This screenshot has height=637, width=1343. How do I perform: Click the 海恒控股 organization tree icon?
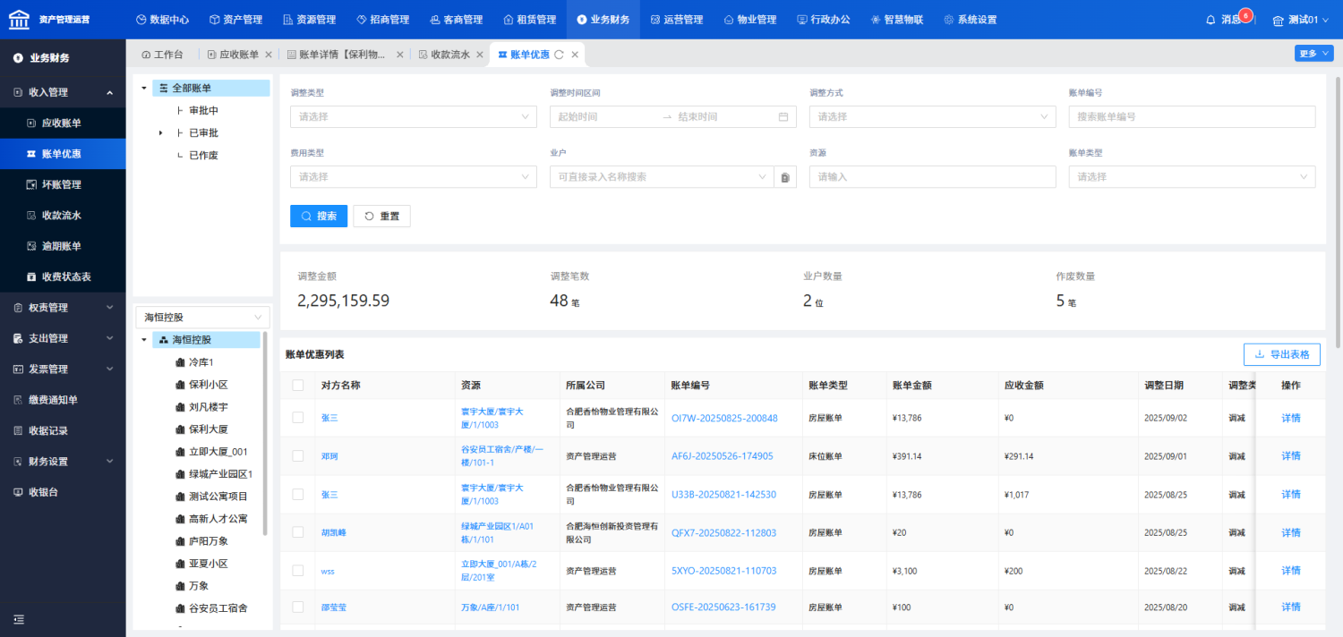coord(163,340)
